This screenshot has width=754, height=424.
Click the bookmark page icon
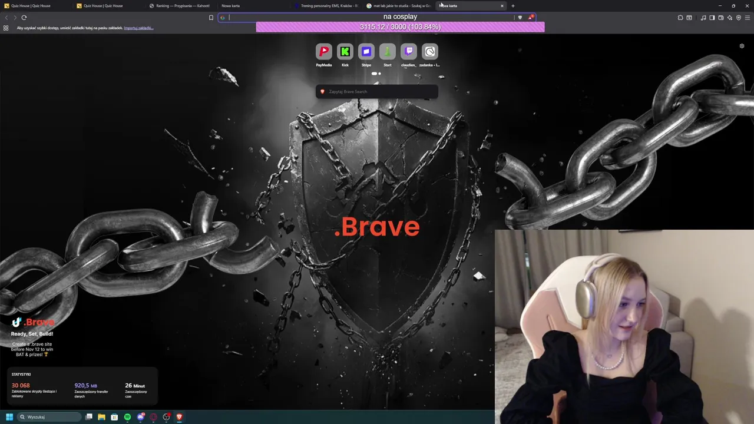click(x=211, y=18)
